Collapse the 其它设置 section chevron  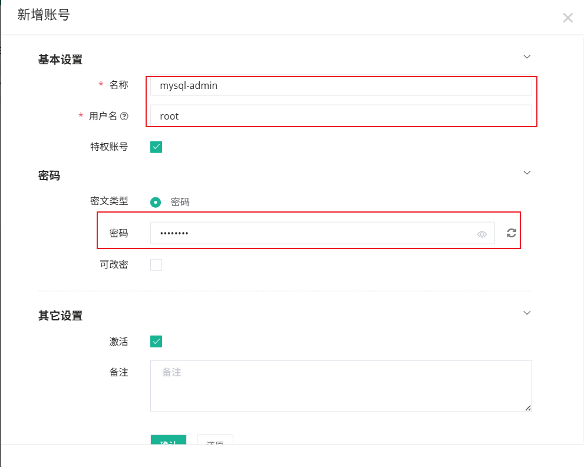point(527,312)
